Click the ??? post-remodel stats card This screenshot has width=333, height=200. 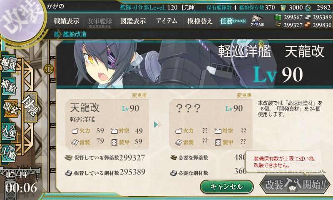[211, 124]
